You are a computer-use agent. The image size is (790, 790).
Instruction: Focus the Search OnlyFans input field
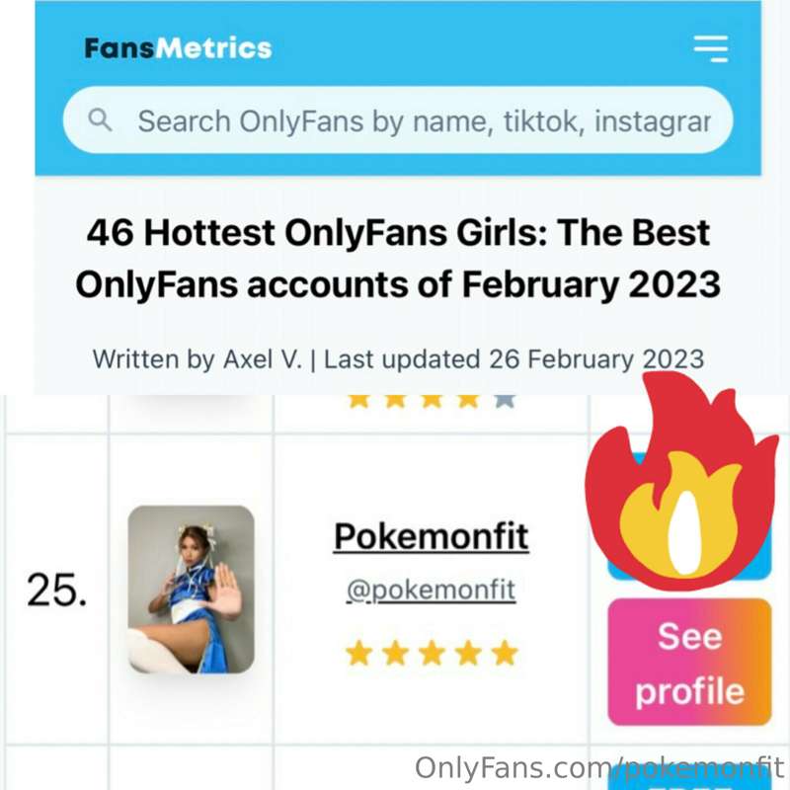pos(423,121)
